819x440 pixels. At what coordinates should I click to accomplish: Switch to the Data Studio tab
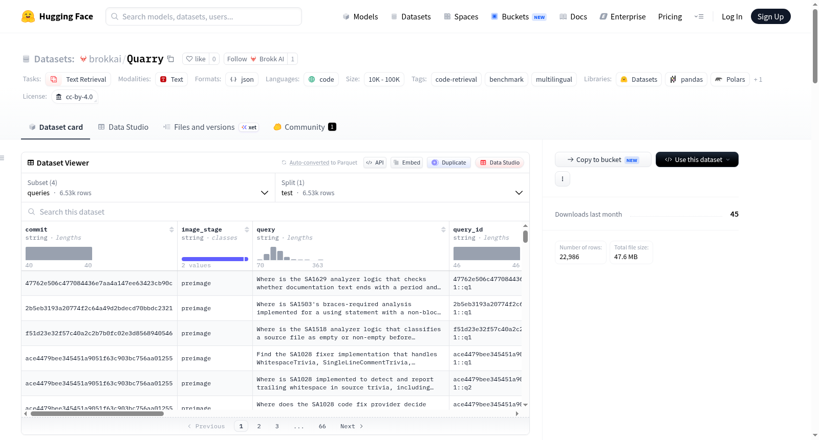pos(123,127)
